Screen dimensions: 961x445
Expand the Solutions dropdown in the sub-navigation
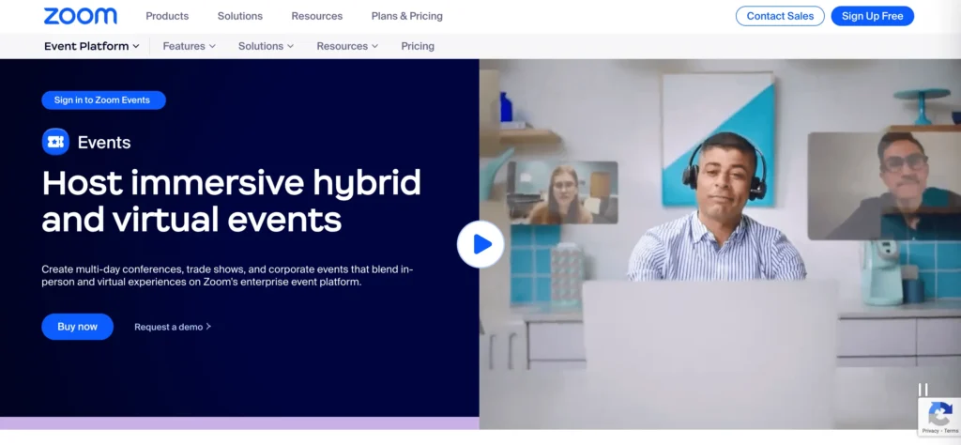pyautogui.click(x=266, y=46)
